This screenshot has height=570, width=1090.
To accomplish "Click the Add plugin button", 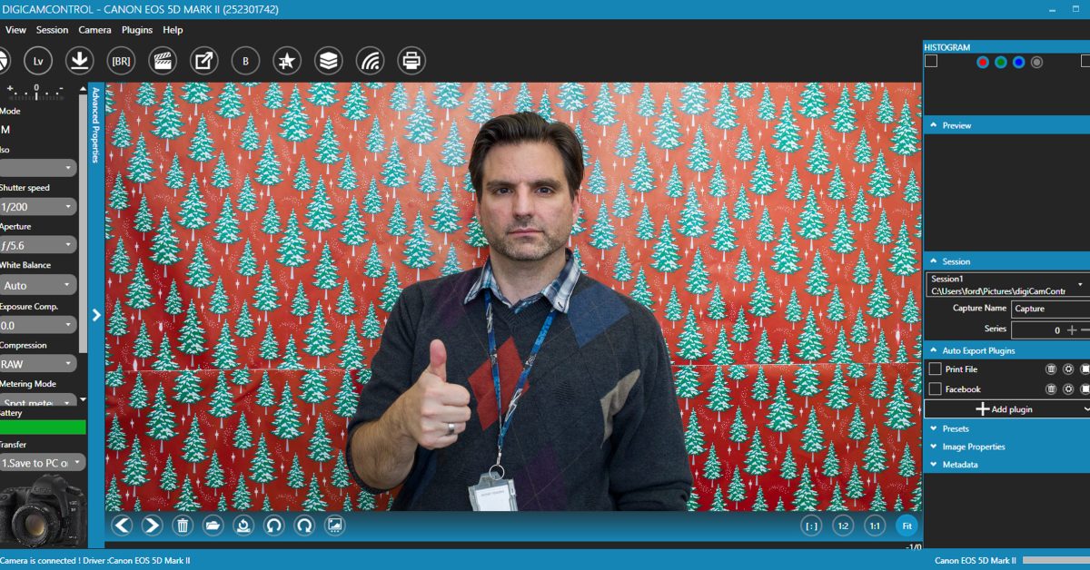I will coord(1004,409).
